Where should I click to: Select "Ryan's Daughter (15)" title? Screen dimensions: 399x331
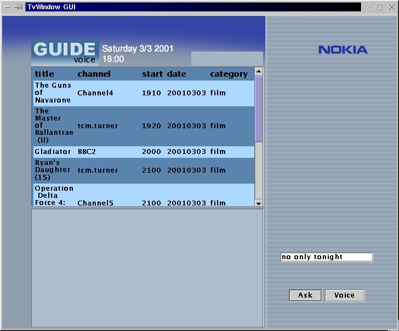53,170
